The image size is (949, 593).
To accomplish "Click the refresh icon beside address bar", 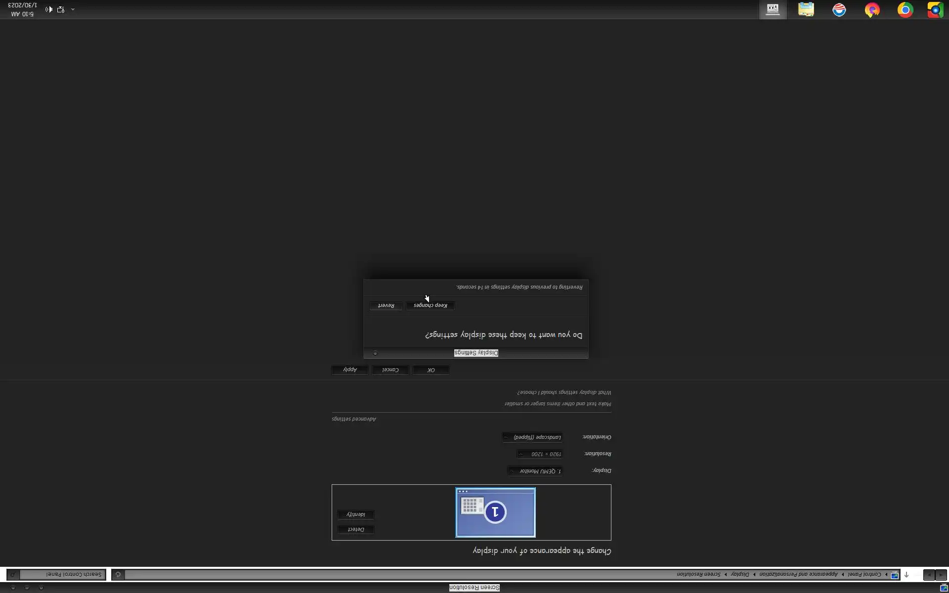I will point(118,575).
